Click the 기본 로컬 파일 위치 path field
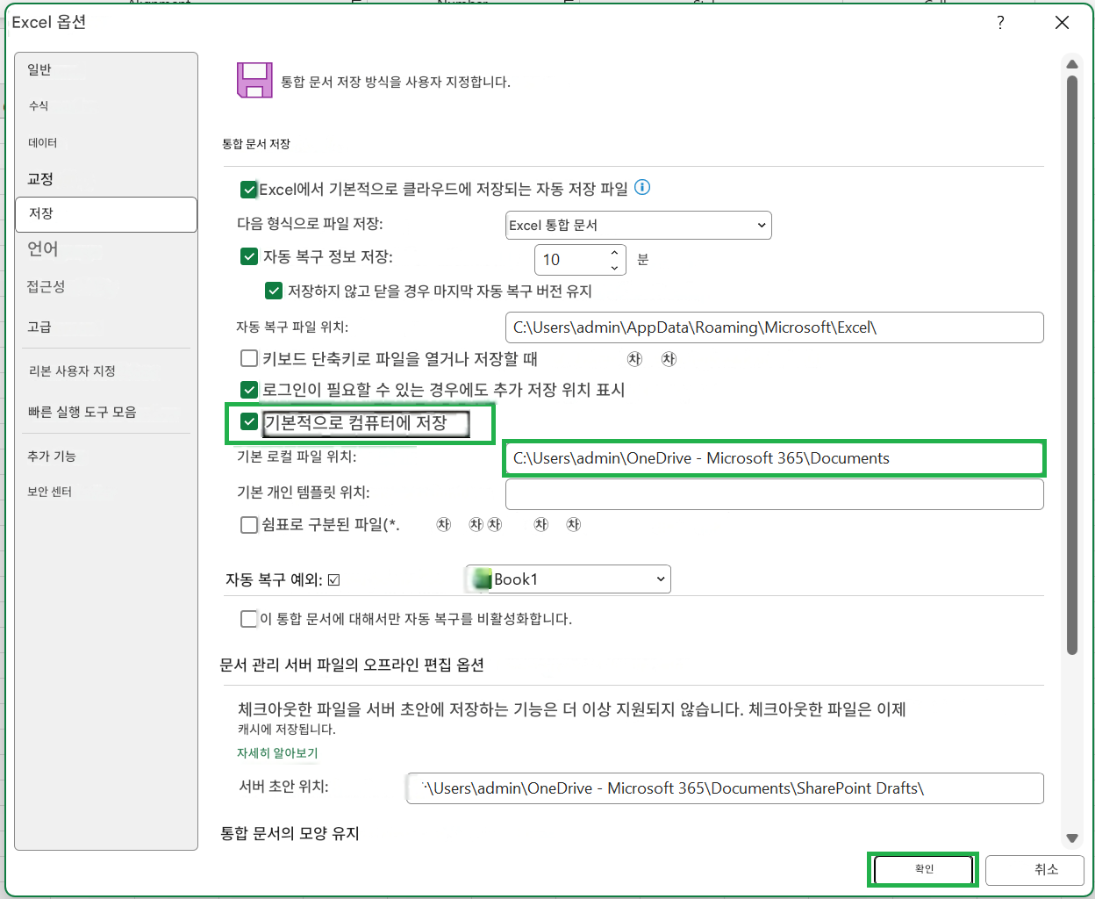1095x899 pixels. click(775, 458)
